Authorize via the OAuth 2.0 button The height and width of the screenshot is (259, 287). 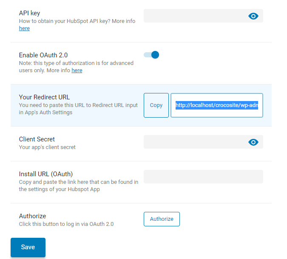click(162, 219)
